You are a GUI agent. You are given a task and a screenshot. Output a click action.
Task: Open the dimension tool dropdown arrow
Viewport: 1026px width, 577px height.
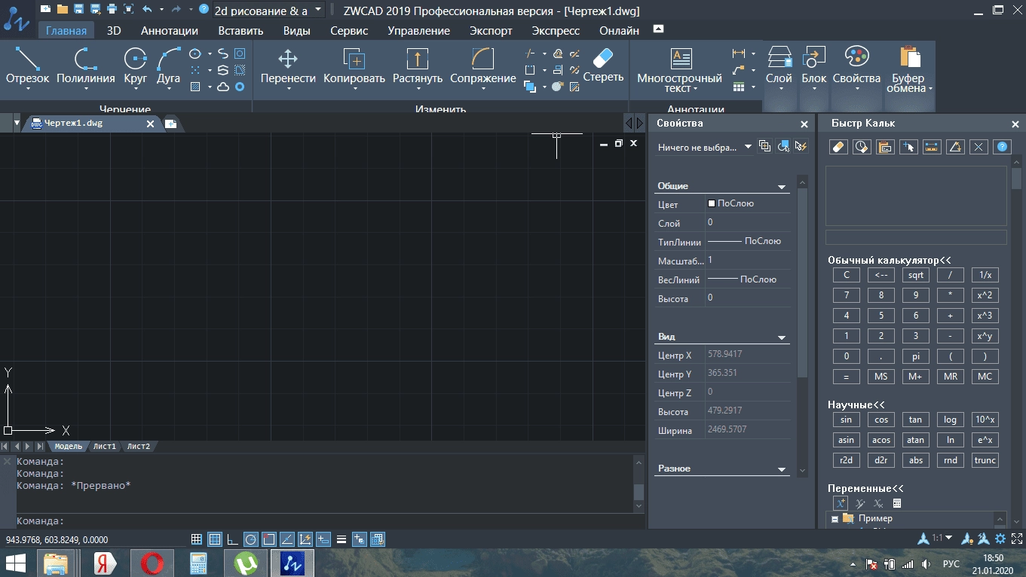pos(754,53)
